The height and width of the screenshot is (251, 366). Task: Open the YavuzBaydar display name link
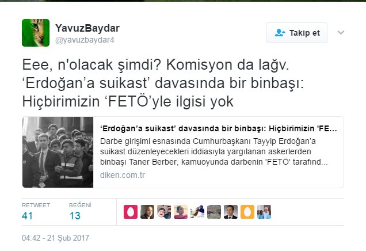tap(87, 28)
